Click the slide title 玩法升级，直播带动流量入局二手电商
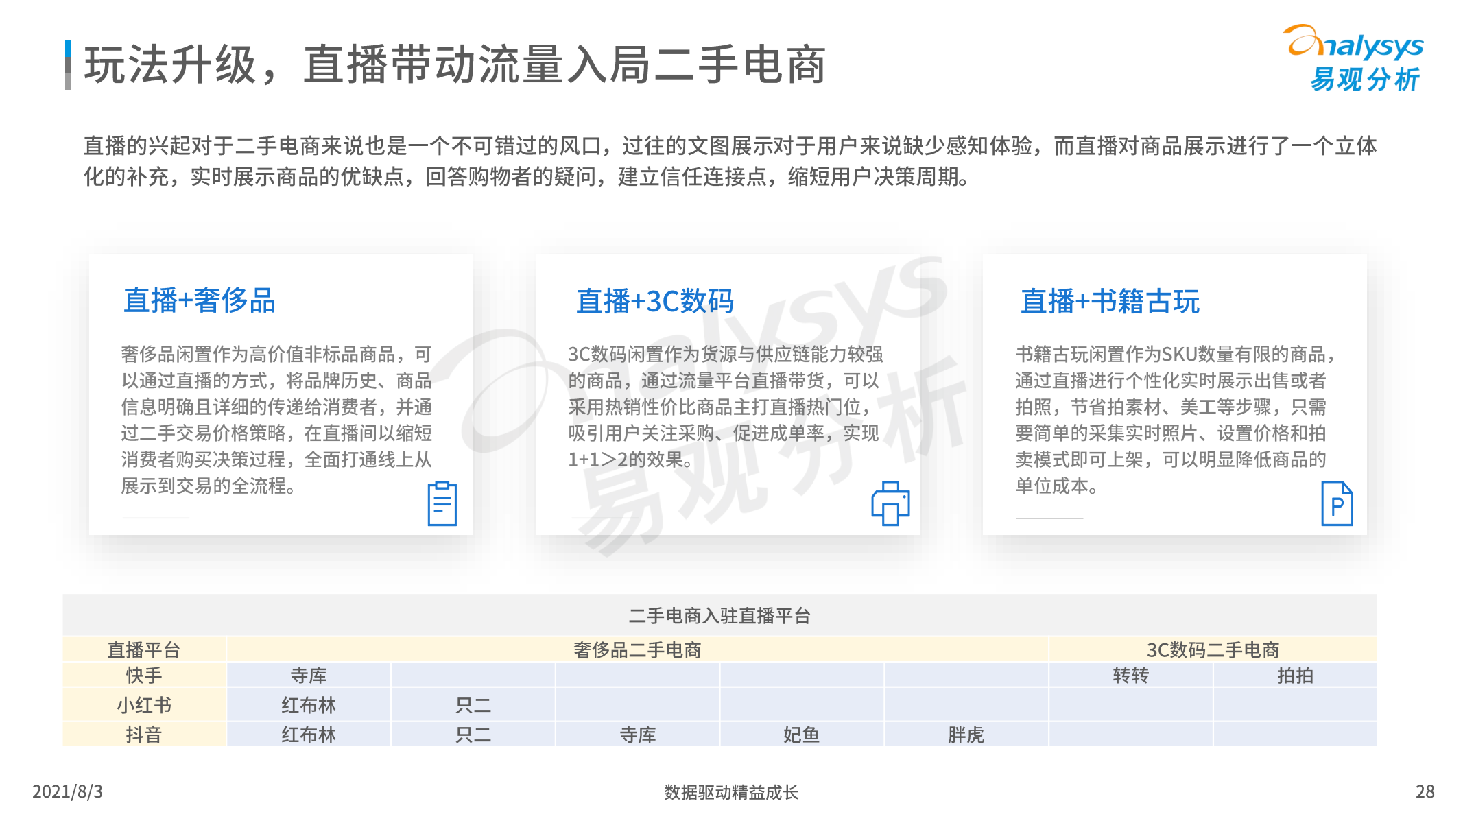Screen dimensions: 1463x823 click(455, 65)
